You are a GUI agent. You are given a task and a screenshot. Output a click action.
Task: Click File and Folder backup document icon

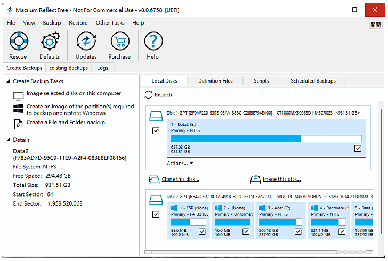[x=18, y=124]
